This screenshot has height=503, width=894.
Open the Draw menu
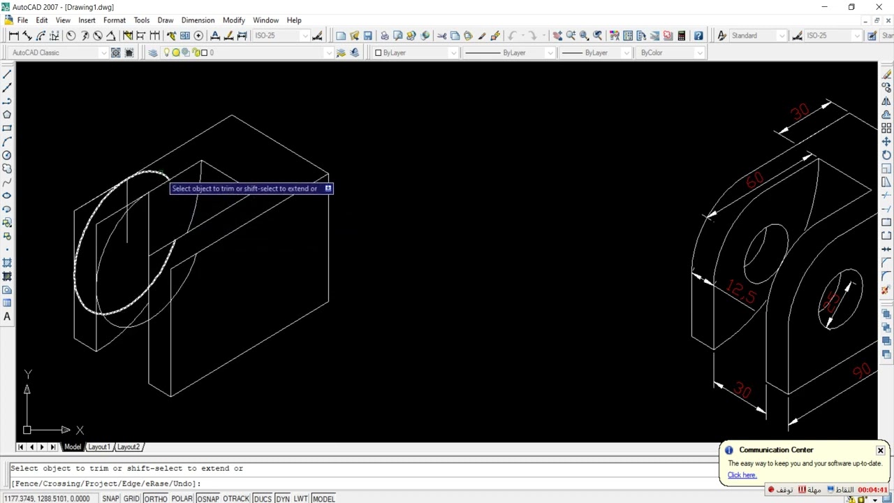pos(166,20)
